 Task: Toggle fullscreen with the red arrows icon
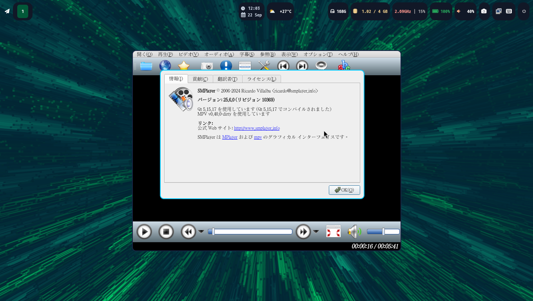click(334, 232)
